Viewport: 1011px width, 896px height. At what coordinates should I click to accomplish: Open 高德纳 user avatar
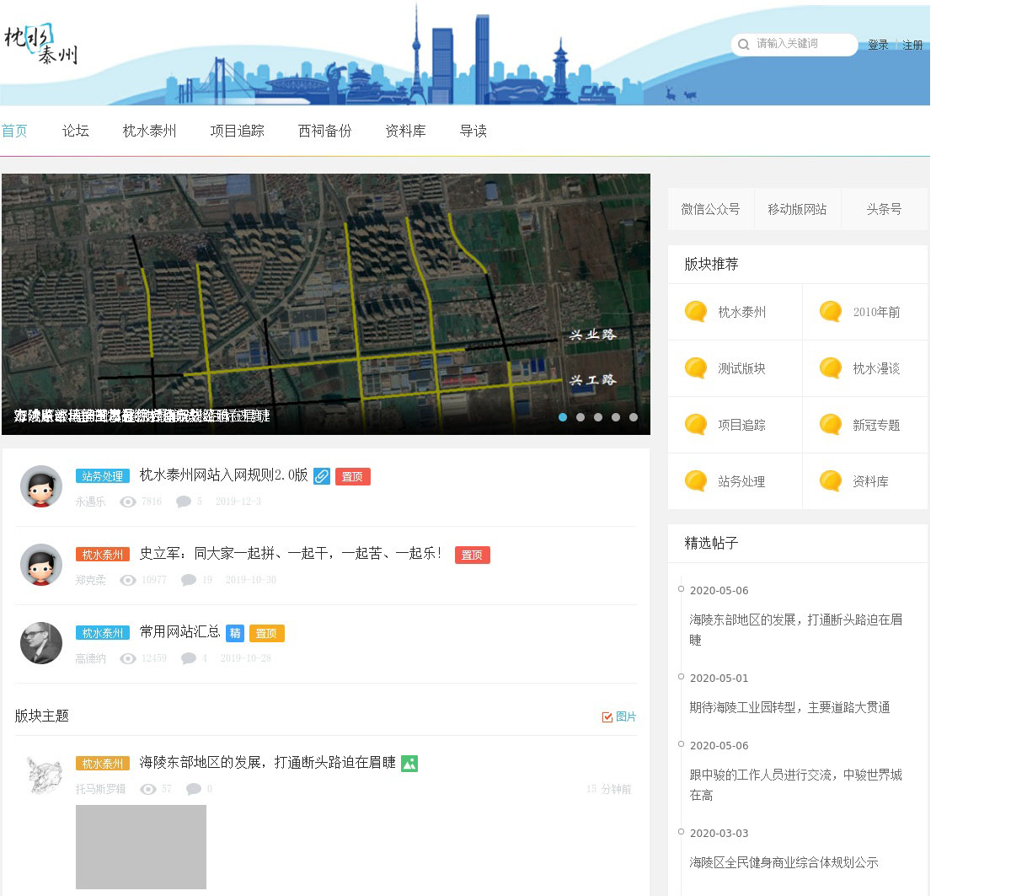(41, 643)
